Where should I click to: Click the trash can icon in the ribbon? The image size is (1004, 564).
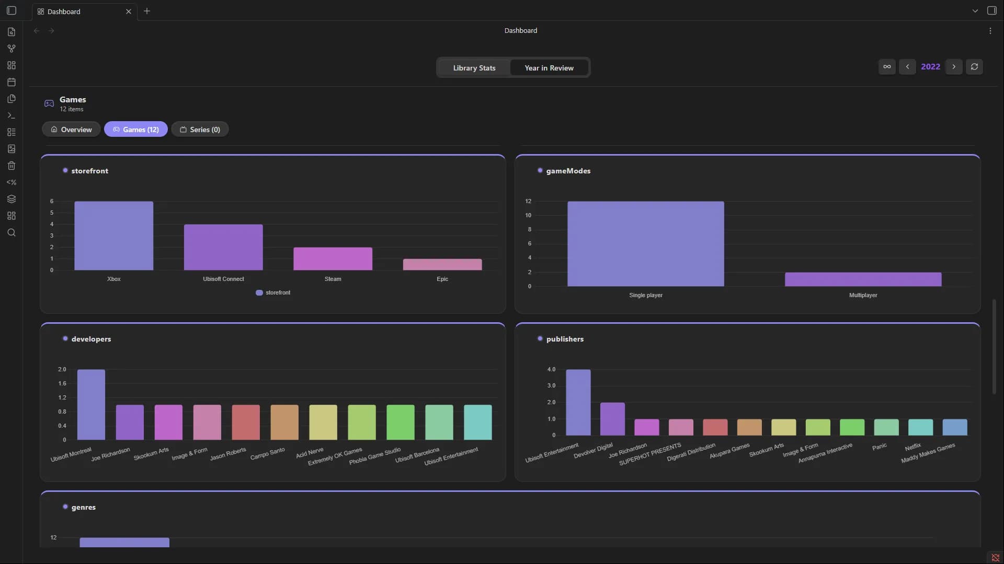12,166
